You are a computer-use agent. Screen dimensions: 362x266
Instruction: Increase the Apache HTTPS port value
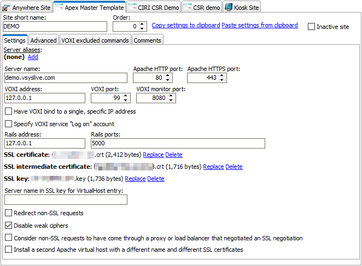(223, 76)
